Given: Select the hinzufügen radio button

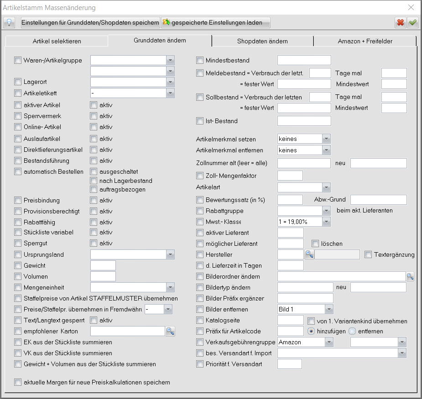Looking at the screenshot, I should click(311, 331).
